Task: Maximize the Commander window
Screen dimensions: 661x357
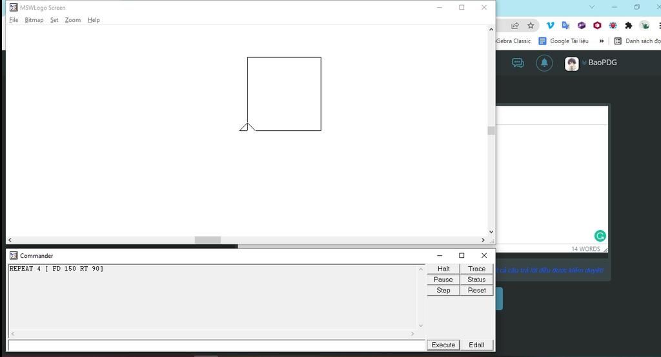Action: point(462,256)
